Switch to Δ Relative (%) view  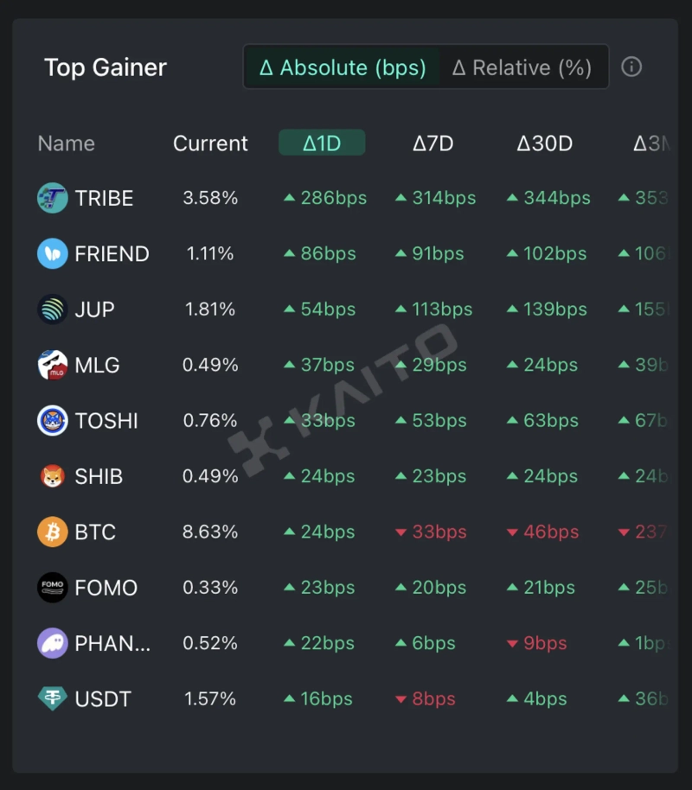pos(522,67)
